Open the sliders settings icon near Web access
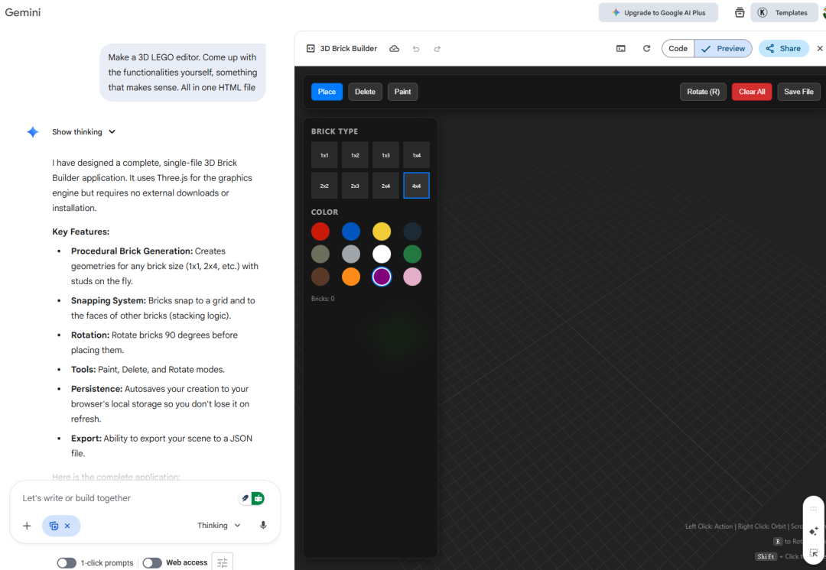The image size is (826, 570). tap(223, 563)
